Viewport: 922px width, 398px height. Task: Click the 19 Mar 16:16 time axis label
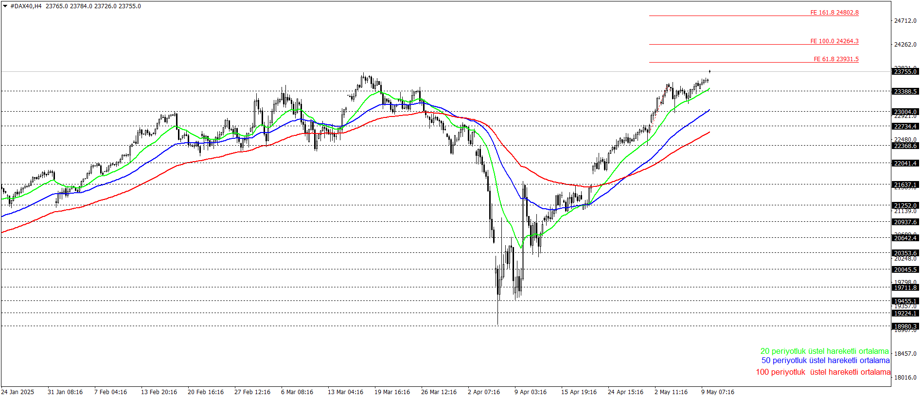[x=392, y=392]
